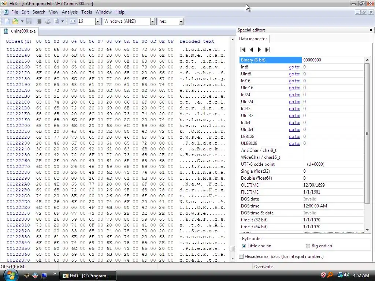Click offset row 00122130

pyautogui.click(x=18, y=49)
